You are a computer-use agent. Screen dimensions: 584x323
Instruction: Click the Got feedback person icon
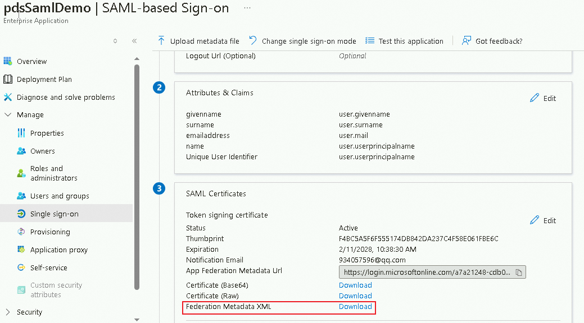[467, 40]
